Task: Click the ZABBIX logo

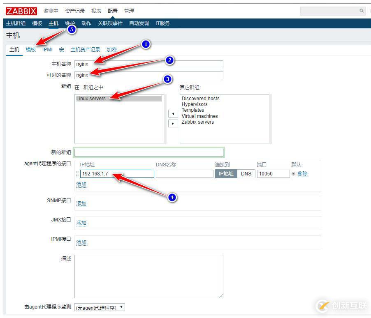Action: click(21, 11)
